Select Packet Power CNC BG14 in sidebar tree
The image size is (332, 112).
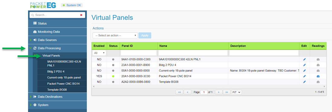tap(63, 84)
